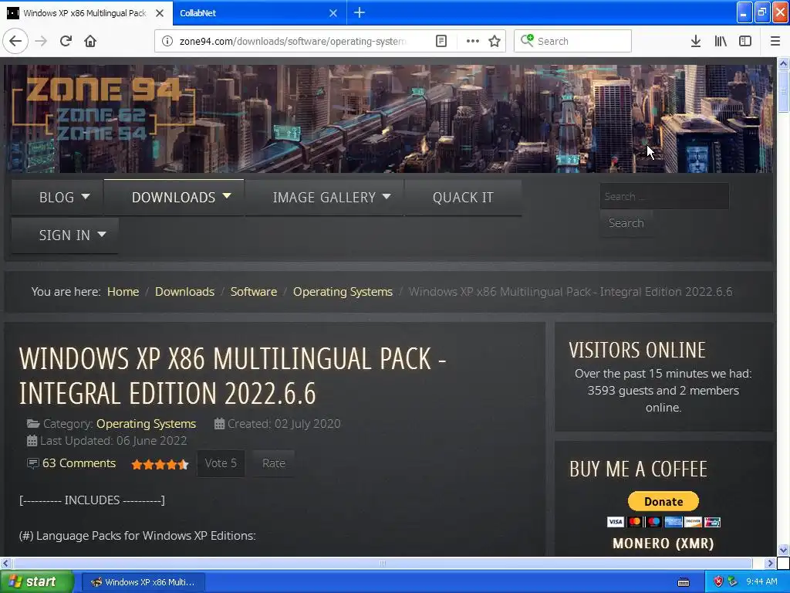The height and width of the screenshot is (593, 790).
Task: Click the five-star rating stars
Action: [160, 464]
